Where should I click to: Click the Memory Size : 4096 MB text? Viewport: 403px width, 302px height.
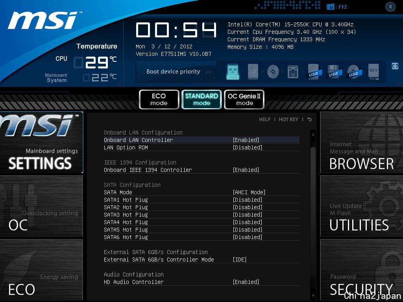pos(261,47)
